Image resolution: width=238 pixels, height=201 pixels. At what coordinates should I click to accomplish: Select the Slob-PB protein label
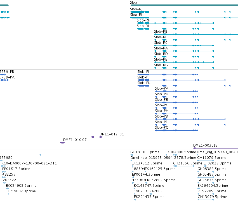[161, 116]
